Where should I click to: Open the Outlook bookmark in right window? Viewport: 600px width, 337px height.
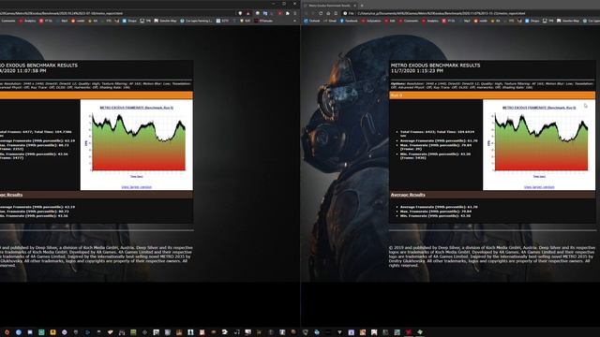tap(312, 21)
